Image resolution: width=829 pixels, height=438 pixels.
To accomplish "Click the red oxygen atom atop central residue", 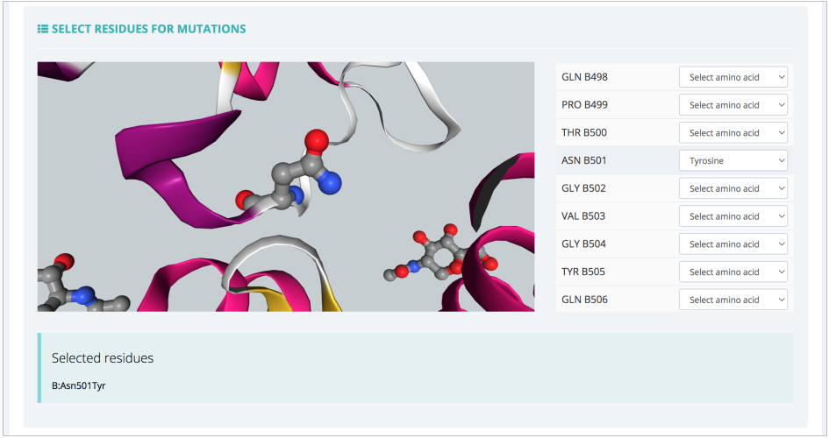I will (317, 139).
